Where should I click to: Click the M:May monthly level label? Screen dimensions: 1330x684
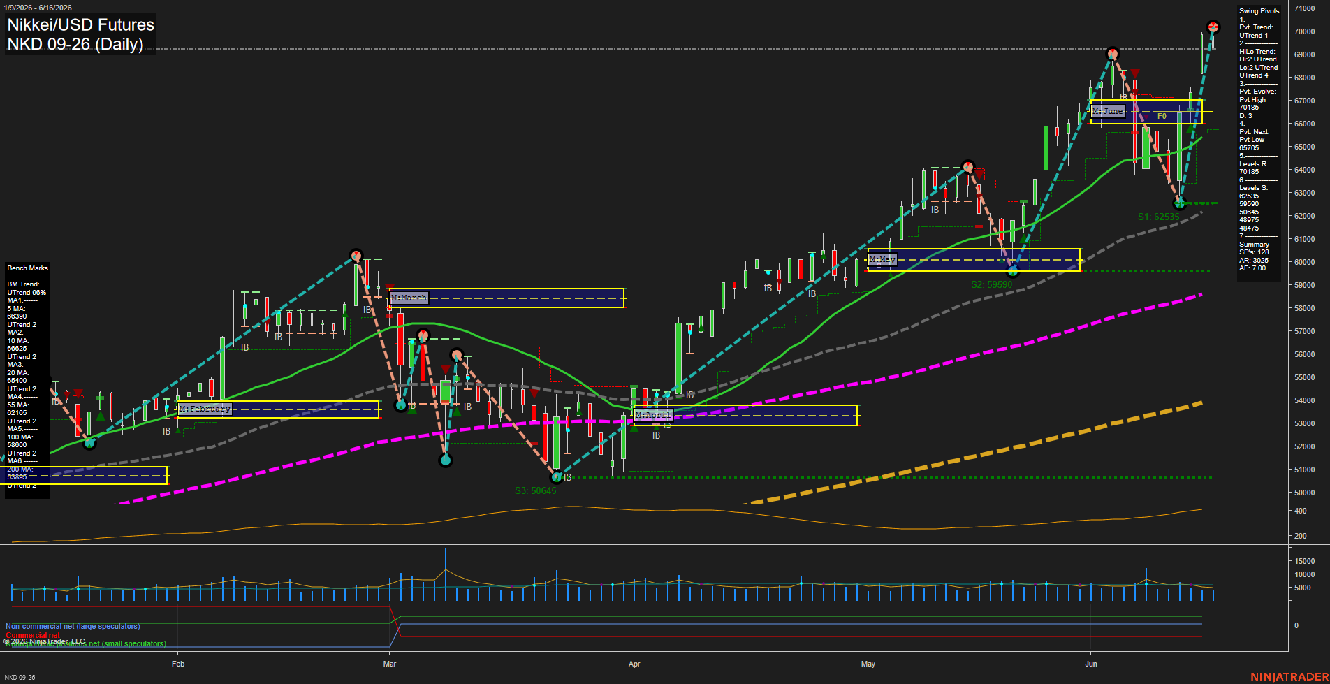click(882, 259)
